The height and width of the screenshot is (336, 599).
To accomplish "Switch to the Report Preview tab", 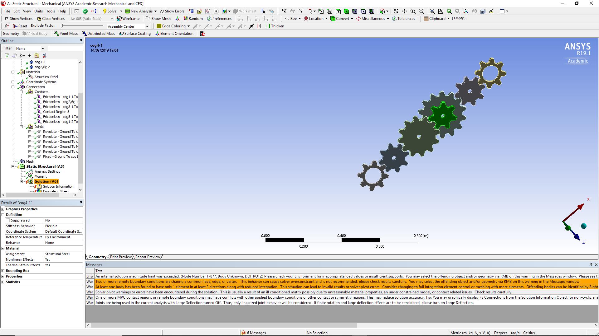I will point(148,257).
